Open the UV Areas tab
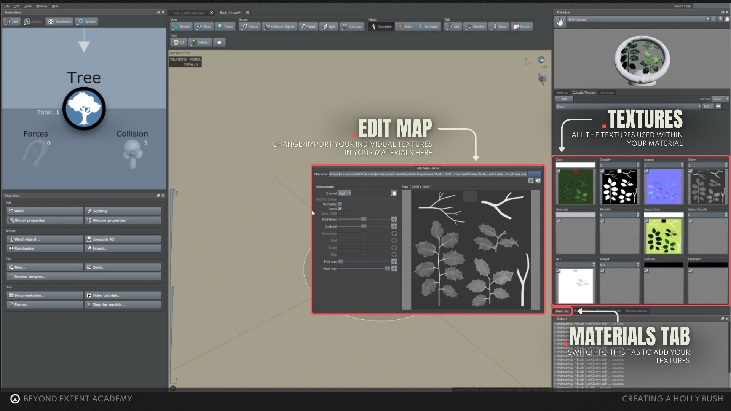Screen dimensions: 731x411 tap(607, 92)
